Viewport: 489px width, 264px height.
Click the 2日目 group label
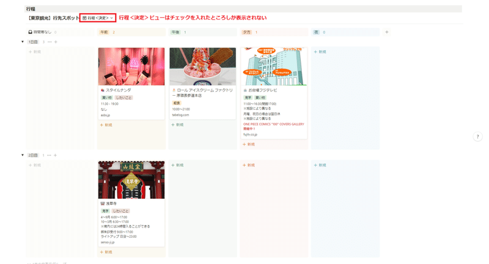click(33, 155)
